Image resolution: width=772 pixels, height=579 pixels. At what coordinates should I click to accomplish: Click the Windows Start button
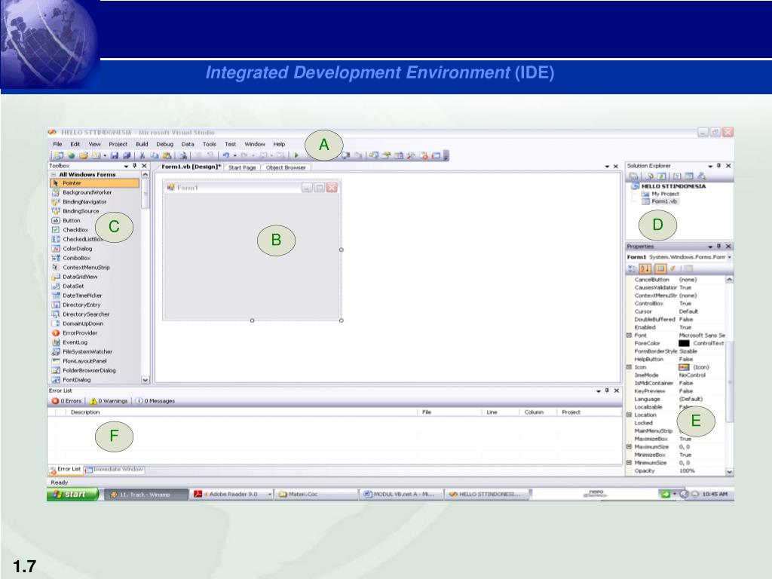tap(73, 495)
